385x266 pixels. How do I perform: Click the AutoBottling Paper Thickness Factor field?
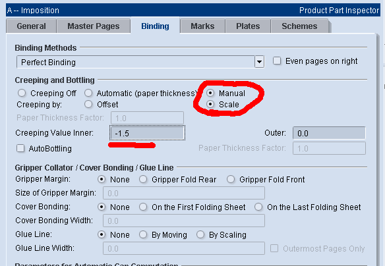[329, 148]
